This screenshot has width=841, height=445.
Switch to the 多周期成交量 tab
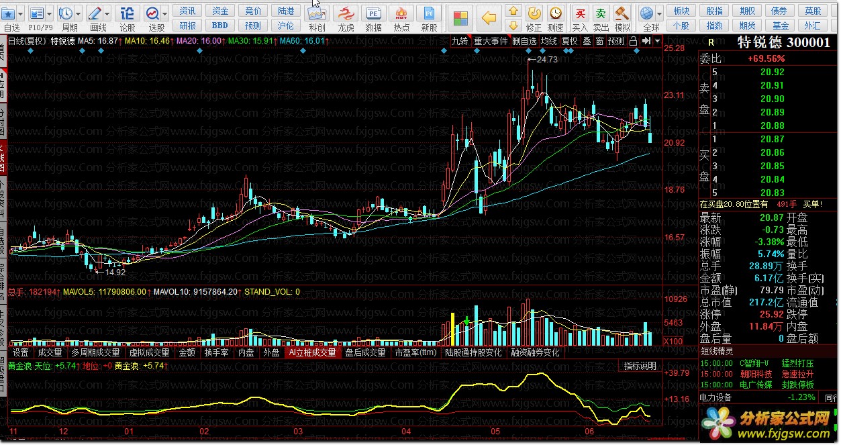[96, 352]
